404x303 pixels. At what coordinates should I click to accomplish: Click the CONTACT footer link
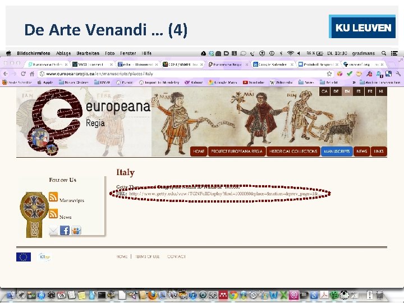pyautogui.click(x=176, y=256)
